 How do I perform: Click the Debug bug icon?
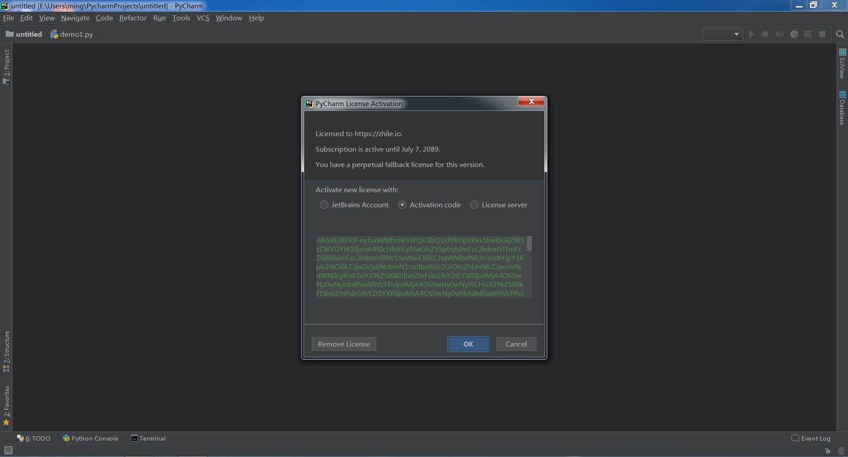coord(765,34)
